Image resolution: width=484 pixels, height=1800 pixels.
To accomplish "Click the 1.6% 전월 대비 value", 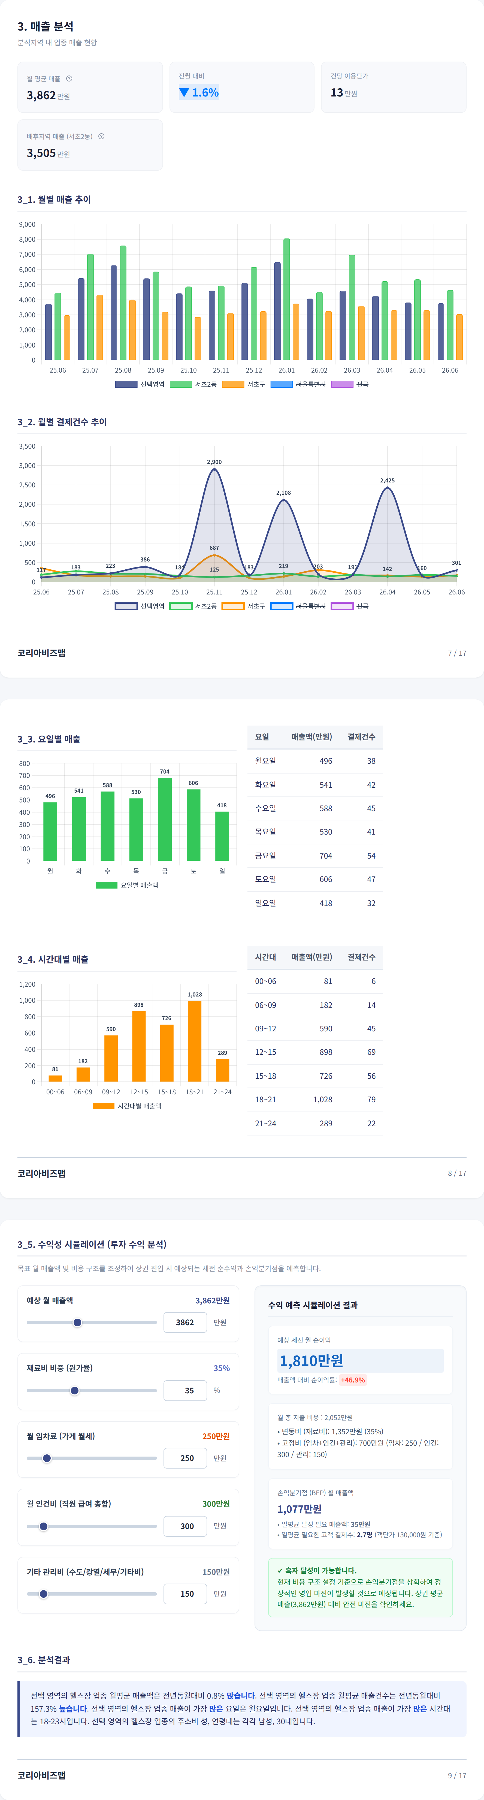I will [x=199, y=92].
